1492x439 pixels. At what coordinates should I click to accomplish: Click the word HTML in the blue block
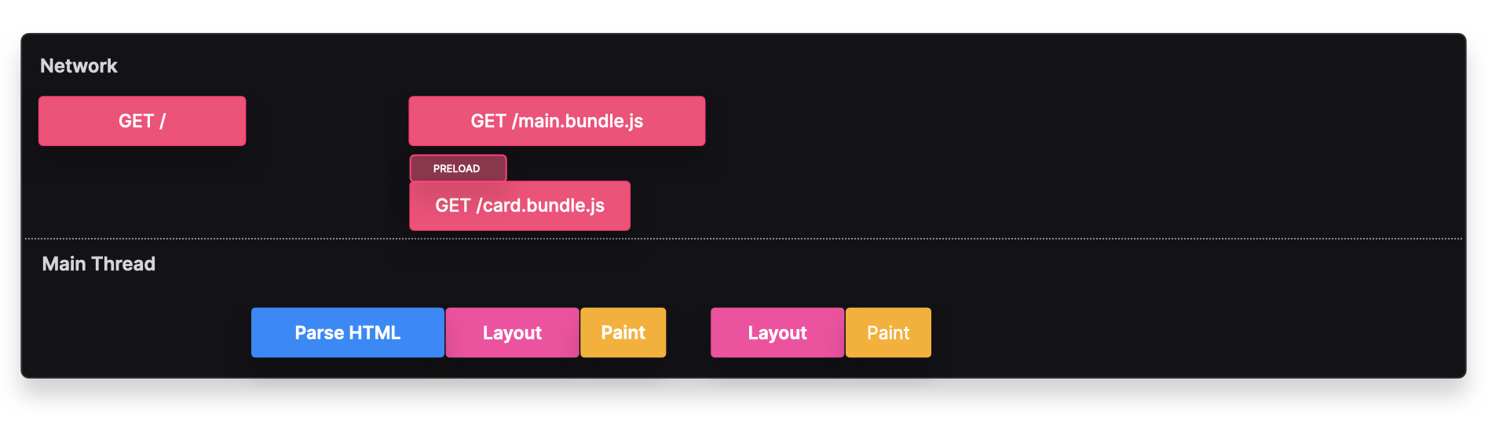(x=376, y=333)
